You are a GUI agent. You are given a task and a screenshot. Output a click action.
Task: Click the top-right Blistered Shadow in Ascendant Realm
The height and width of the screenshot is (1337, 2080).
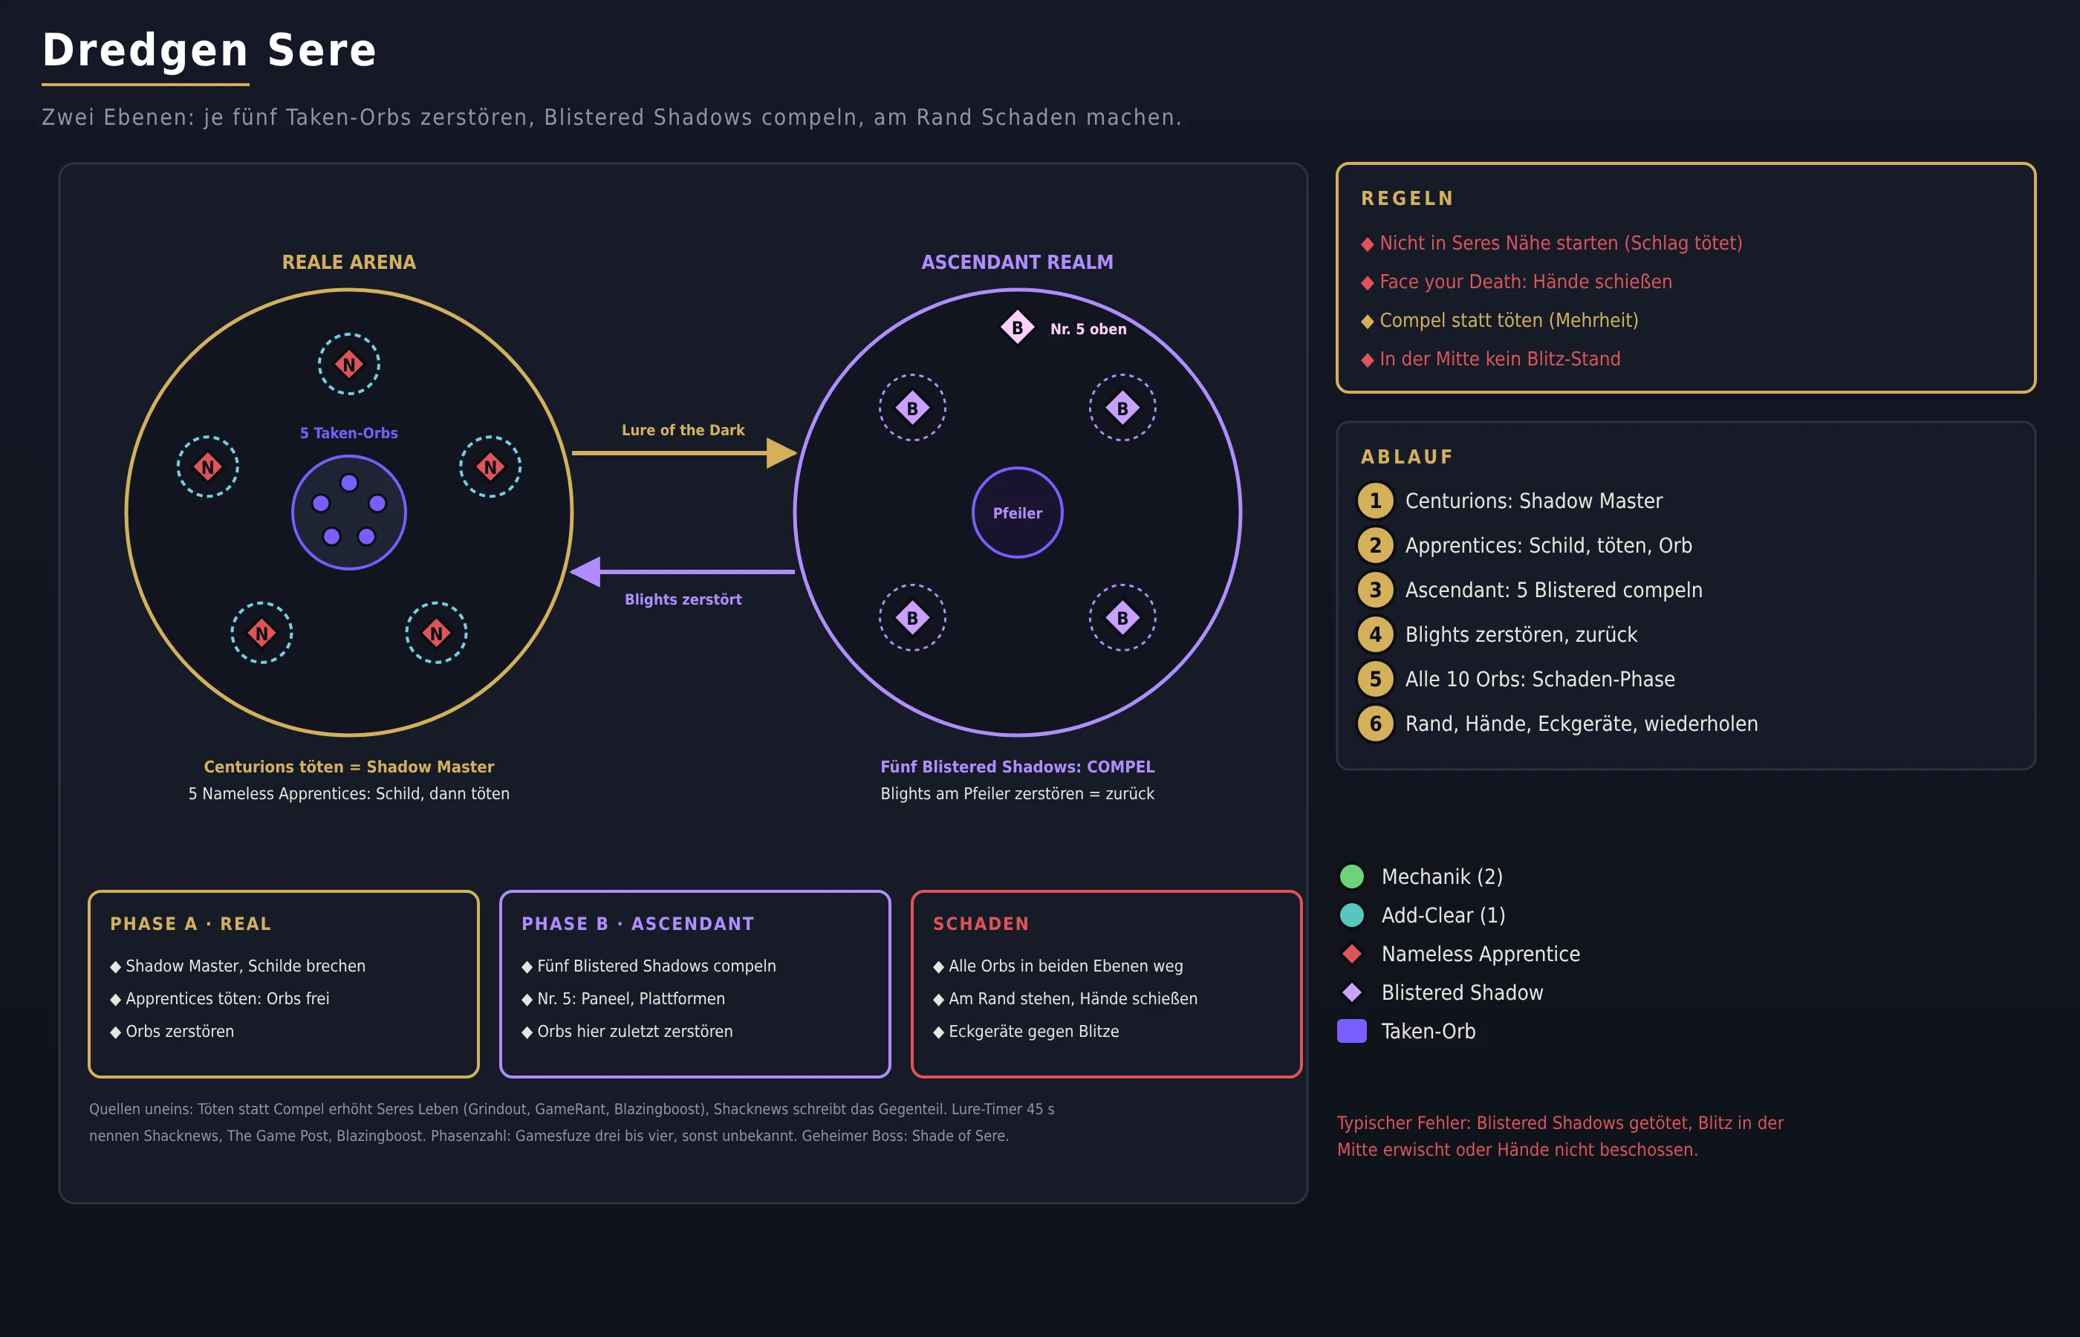pos(1122,407)
